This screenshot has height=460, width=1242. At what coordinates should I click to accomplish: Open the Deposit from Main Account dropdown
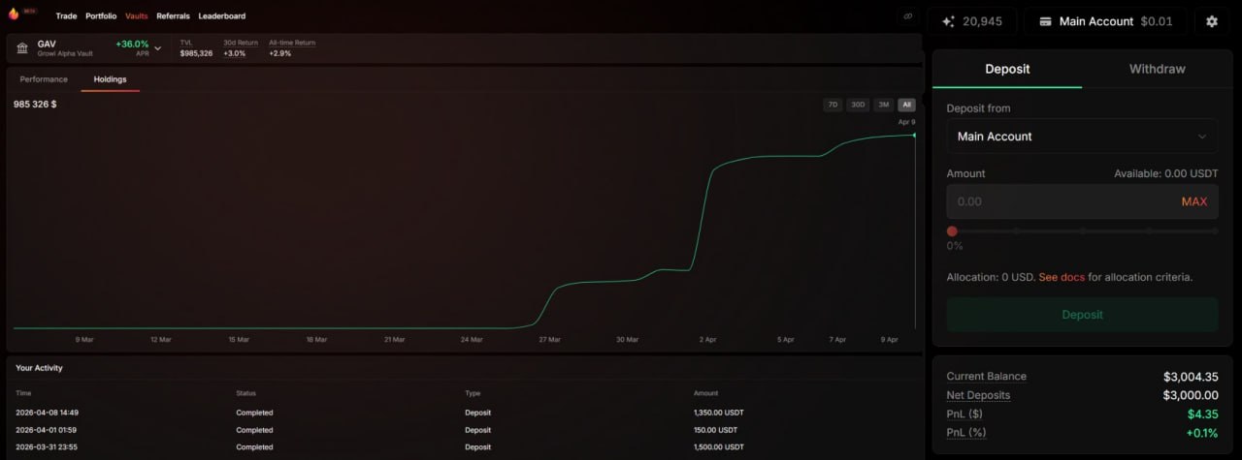[x=1082, y=137]
